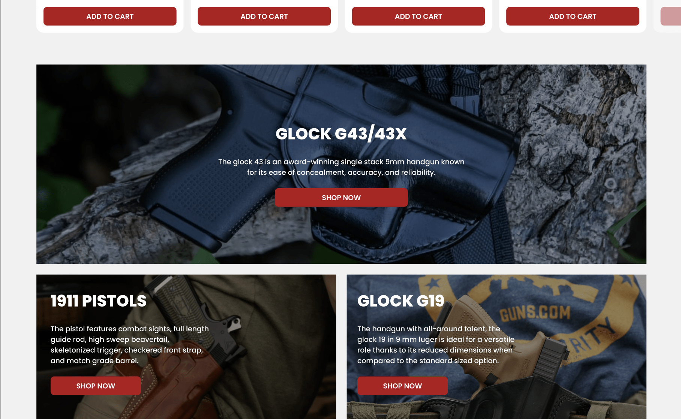Click the third ADD TO CART button

(x=418, y=16)
